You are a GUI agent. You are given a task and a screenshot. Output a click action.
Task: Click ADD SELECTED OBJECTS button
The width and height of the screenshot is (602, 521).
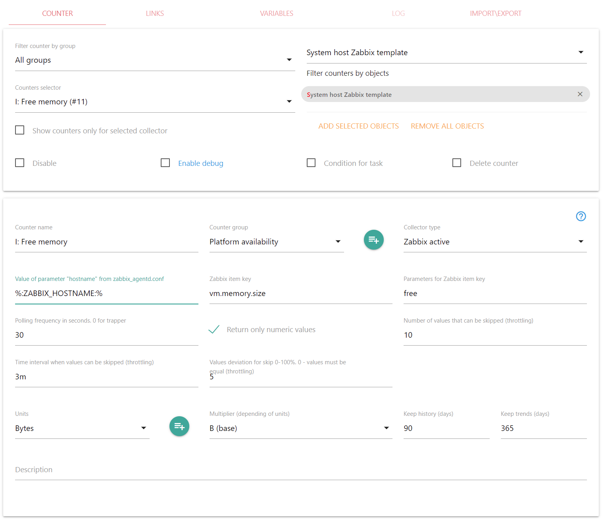[358, 126]
